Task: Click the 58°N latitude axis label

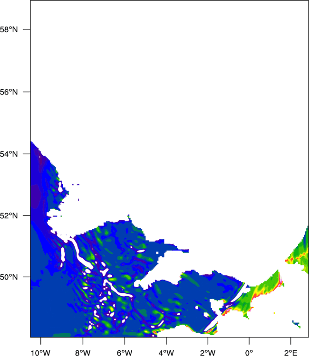Action: [x=9, y=29]
